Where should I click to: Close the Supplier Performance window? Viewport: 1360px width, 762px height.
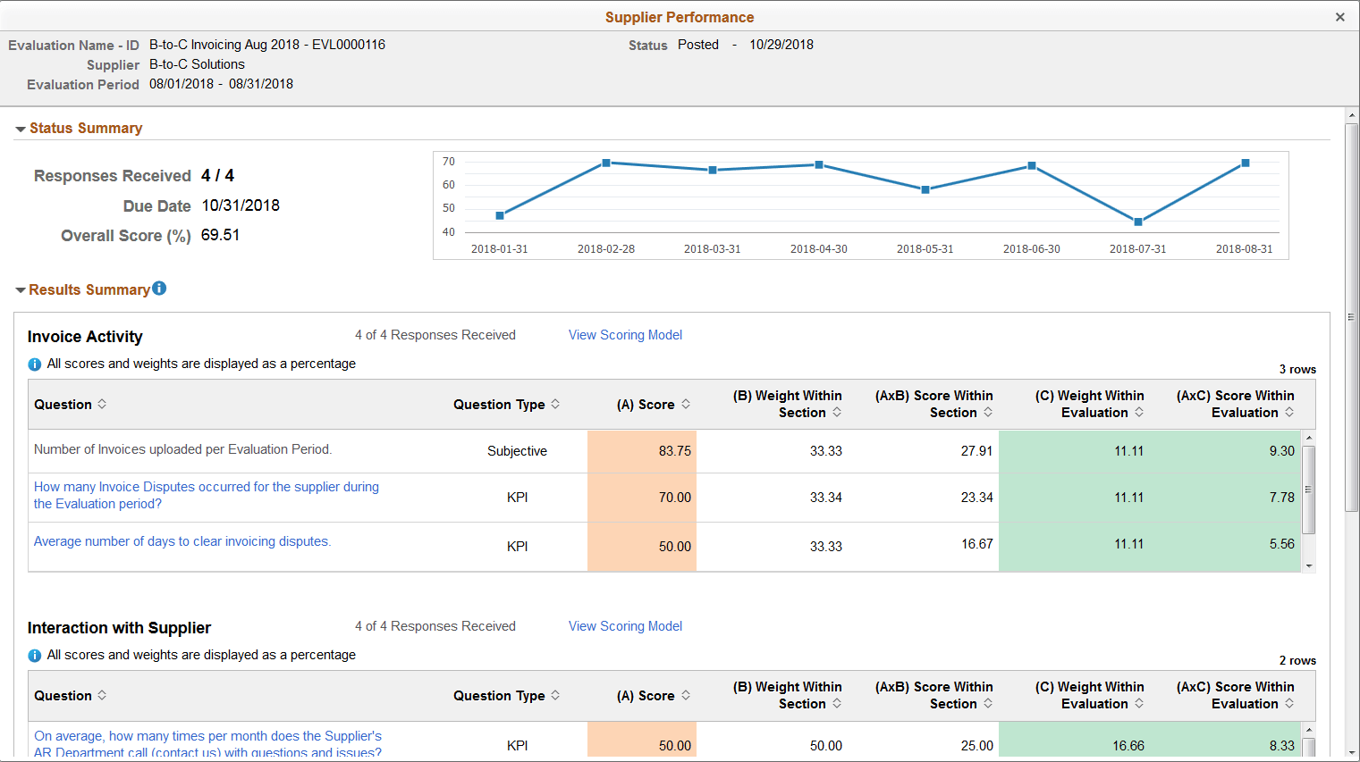1339,16
